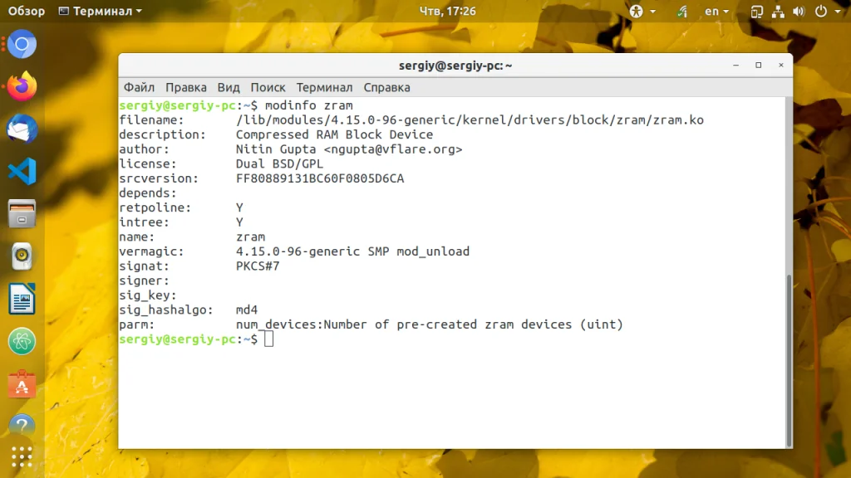Expand the accessibility menu in top bar

pyautogui.click(x=642, y=11)
